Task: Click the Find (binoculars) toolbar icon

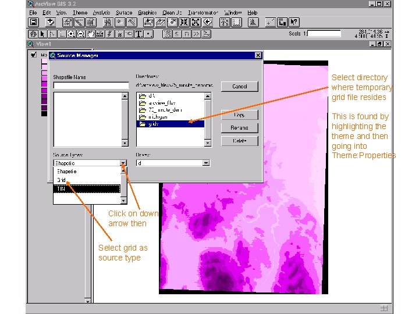Action: [108, 22]
